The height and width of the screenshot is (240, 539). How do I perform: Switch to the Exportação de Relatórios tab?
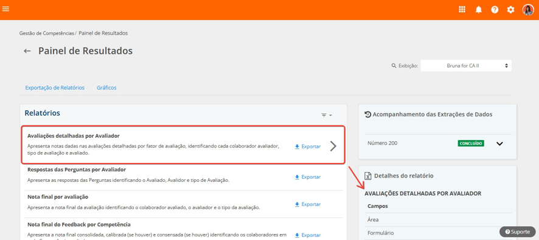(x=55, y=88)
